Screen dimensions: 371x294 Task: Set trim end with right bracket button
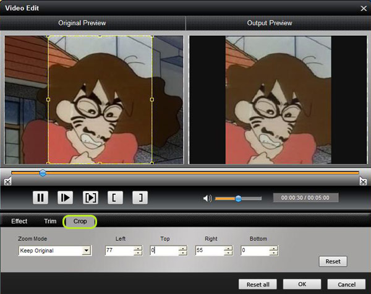[x=140, y=198]
